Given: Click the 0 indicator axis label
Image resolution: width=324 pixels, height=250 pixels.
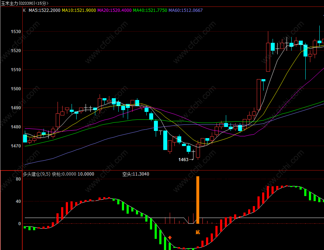Looking at the screenshot, I should [20, 223].
